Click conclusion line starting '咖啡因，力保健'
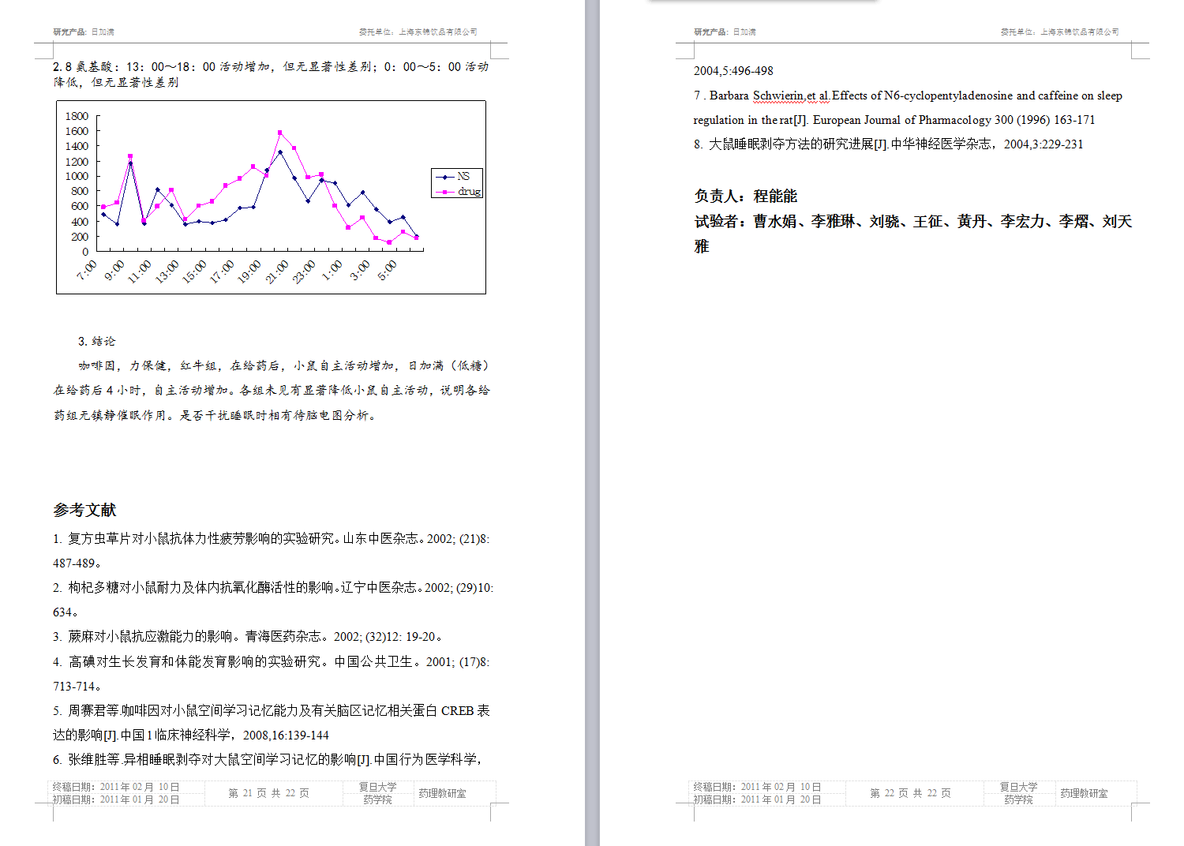Viewport: 1184px width, 846px height. pyautogui.click(x=284, y=365)
